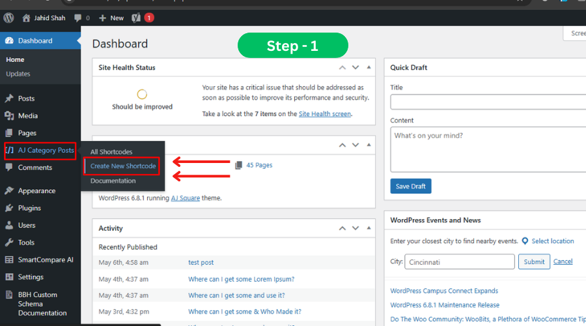The height and width of the screenshot is (326, 586).
Task: Click the Dashboard gauge icon
Action: [x=9, y=40]
